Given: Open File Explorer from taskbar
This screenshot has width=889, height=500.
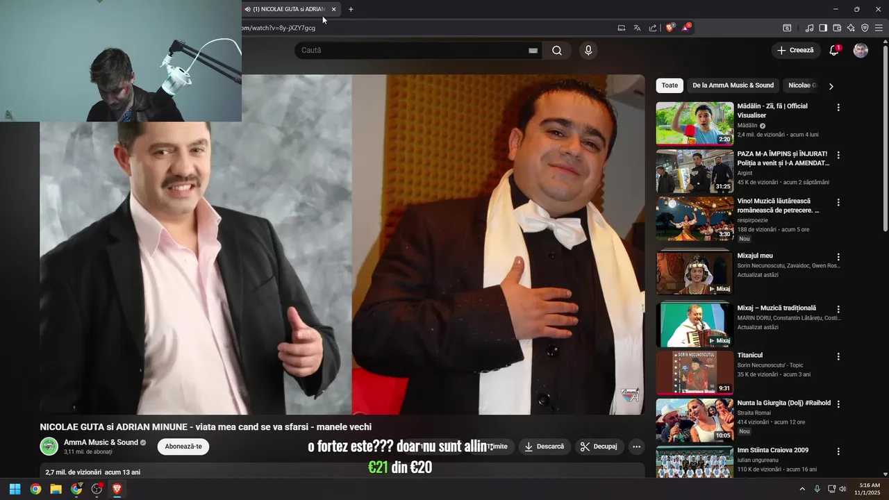Looking at the screenshot, I should coord(56,489).
